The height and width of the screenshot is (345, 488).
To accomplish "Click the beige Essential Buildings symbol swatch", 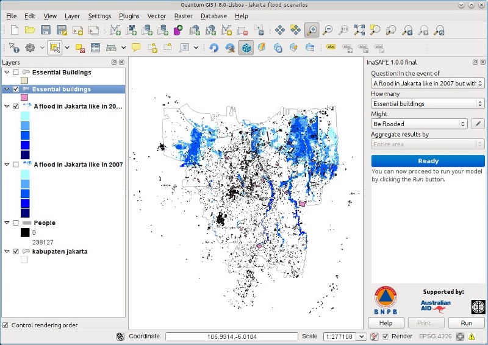I will click(x=24, y=80).
